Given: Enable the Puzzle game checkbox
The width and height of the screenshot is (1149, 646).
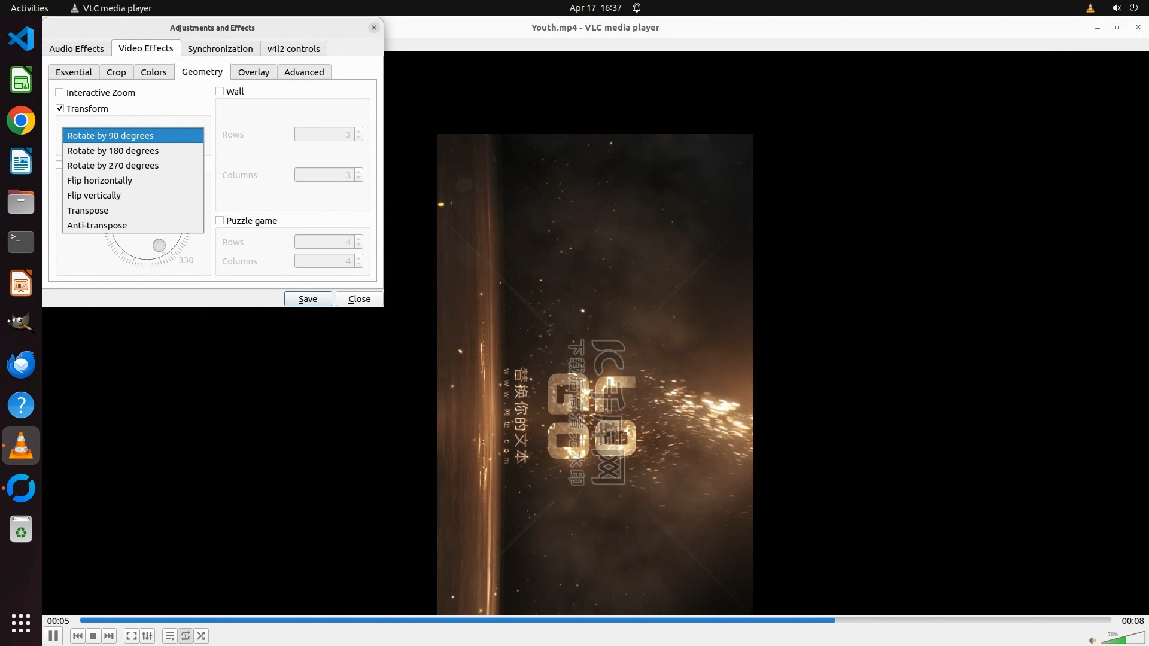Looking at the screenshot, I should click(220, 220).
